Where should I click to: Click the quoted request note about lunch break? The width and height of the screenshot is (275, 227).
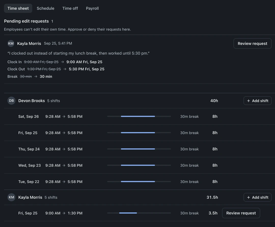click(78, 53)
